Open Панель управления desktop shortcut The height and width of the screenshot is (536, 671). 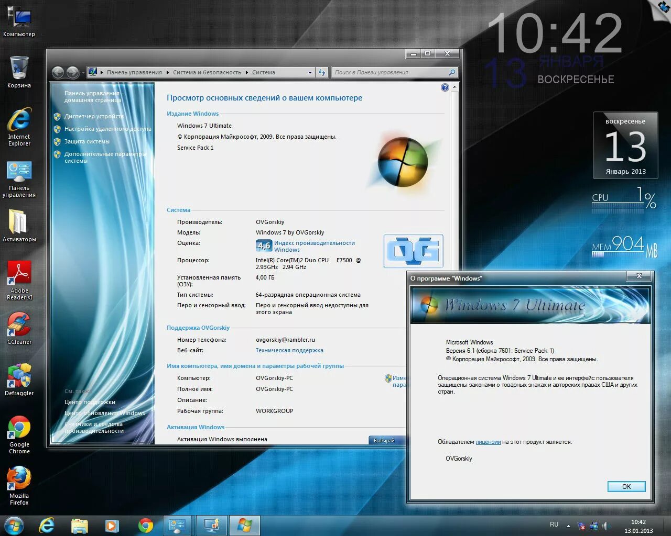pos(19,180)
